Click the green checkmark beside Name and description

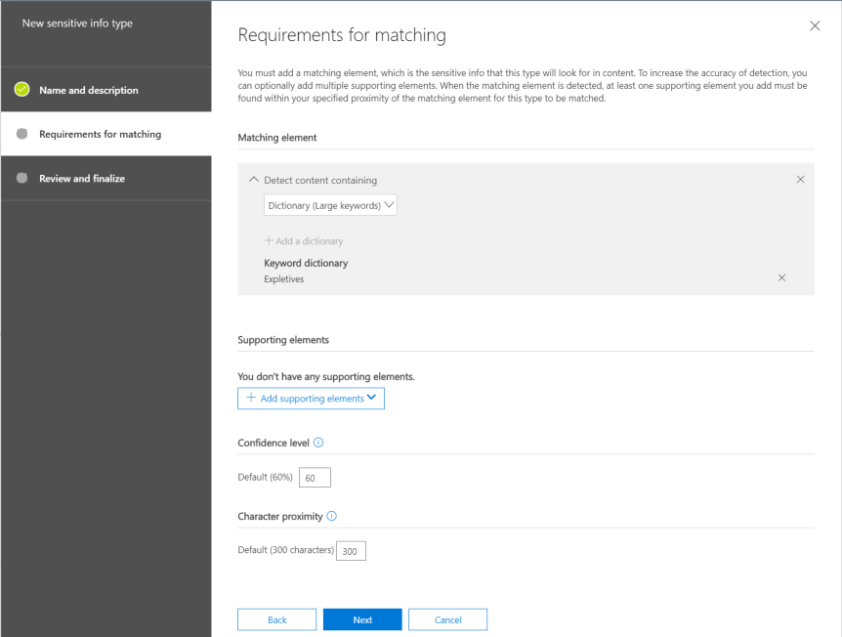[x=22, y=90]
